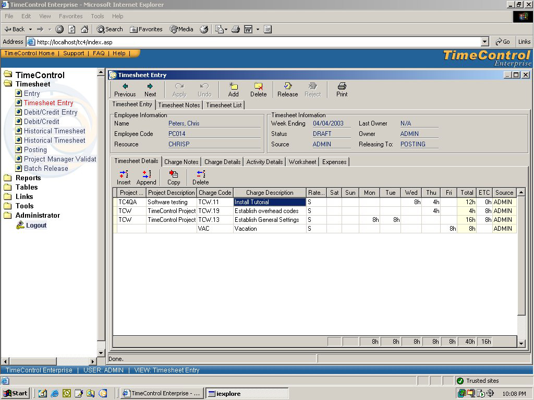The width and height of the screenshot is (534, 400).
Task: Select the Install Tutorial charge description cell
Action: [269, 202]
